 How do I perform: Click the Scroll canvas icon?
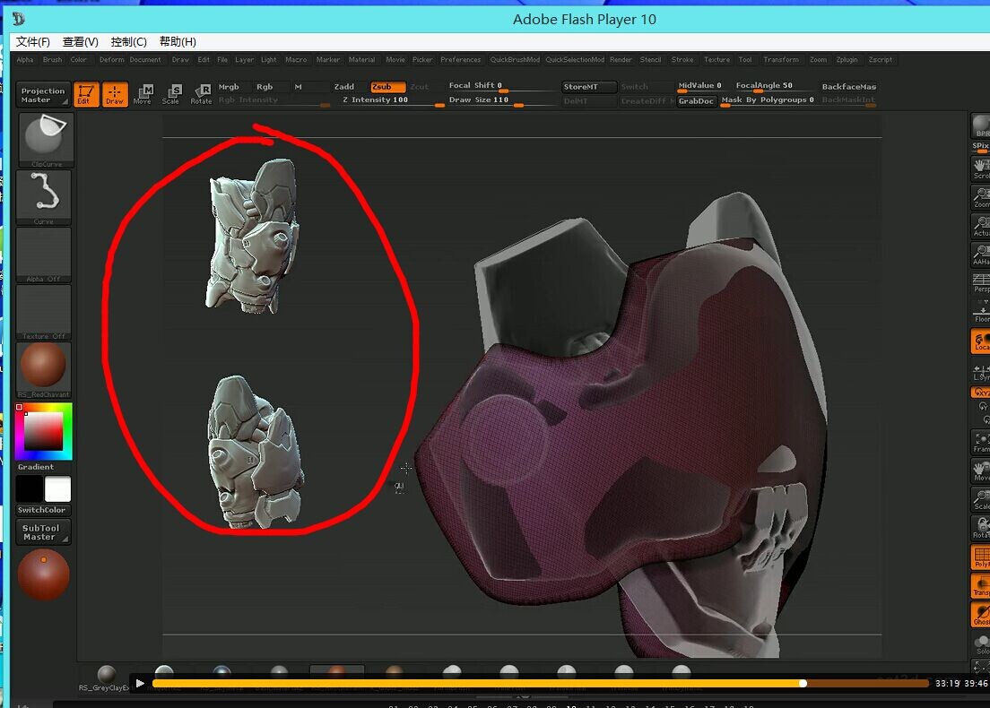pos(980,168)
